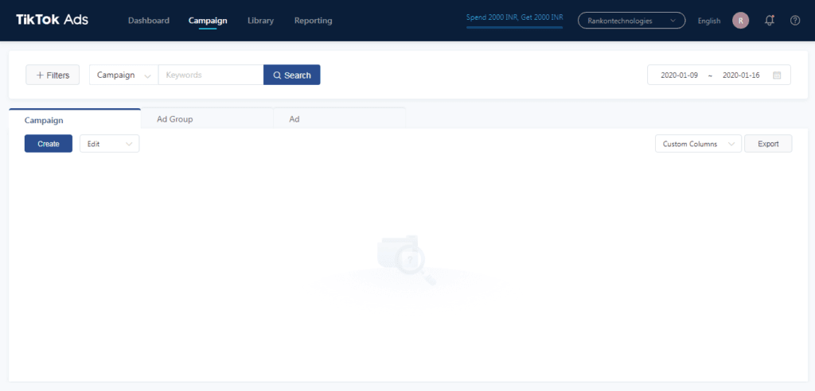Open the Custom Columns dropdown
The height and width of the screenshot is (391, 815).
(699, 144)
